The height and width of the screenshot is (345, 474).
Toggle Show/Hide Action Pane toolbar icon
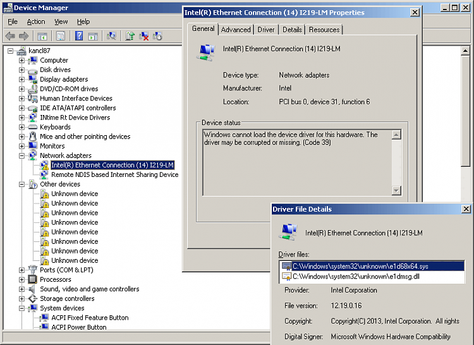(93, 36)
